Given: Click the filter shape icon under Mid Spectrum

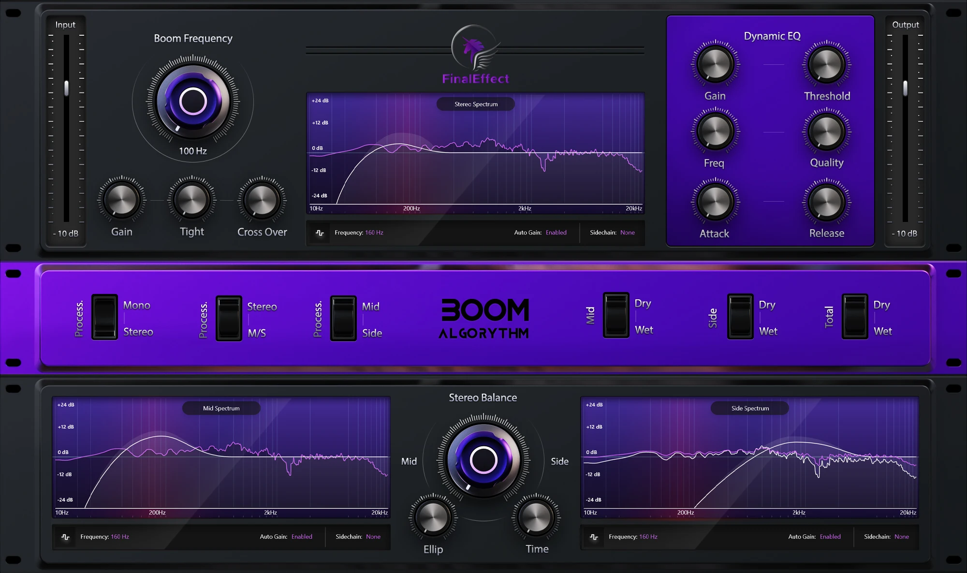Looking at the screenshot, I should 66,537.
